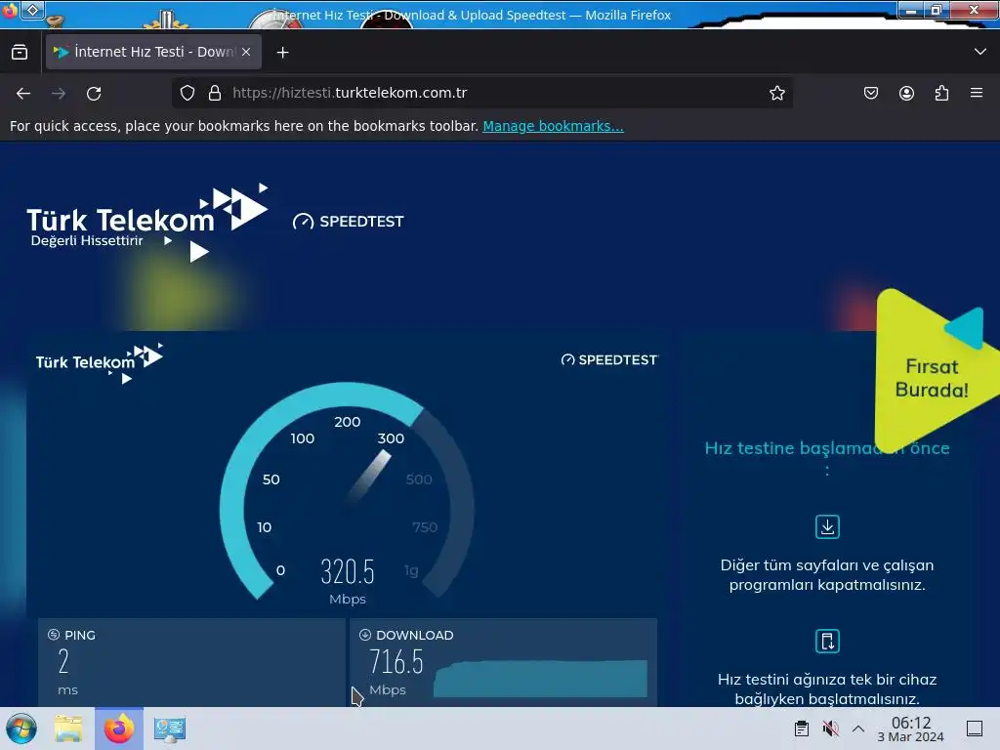Image resolution: width=1000 pixels, height=750 pixels.
Task: Open the tracking protection shield icon
Action: click(187, 93)
